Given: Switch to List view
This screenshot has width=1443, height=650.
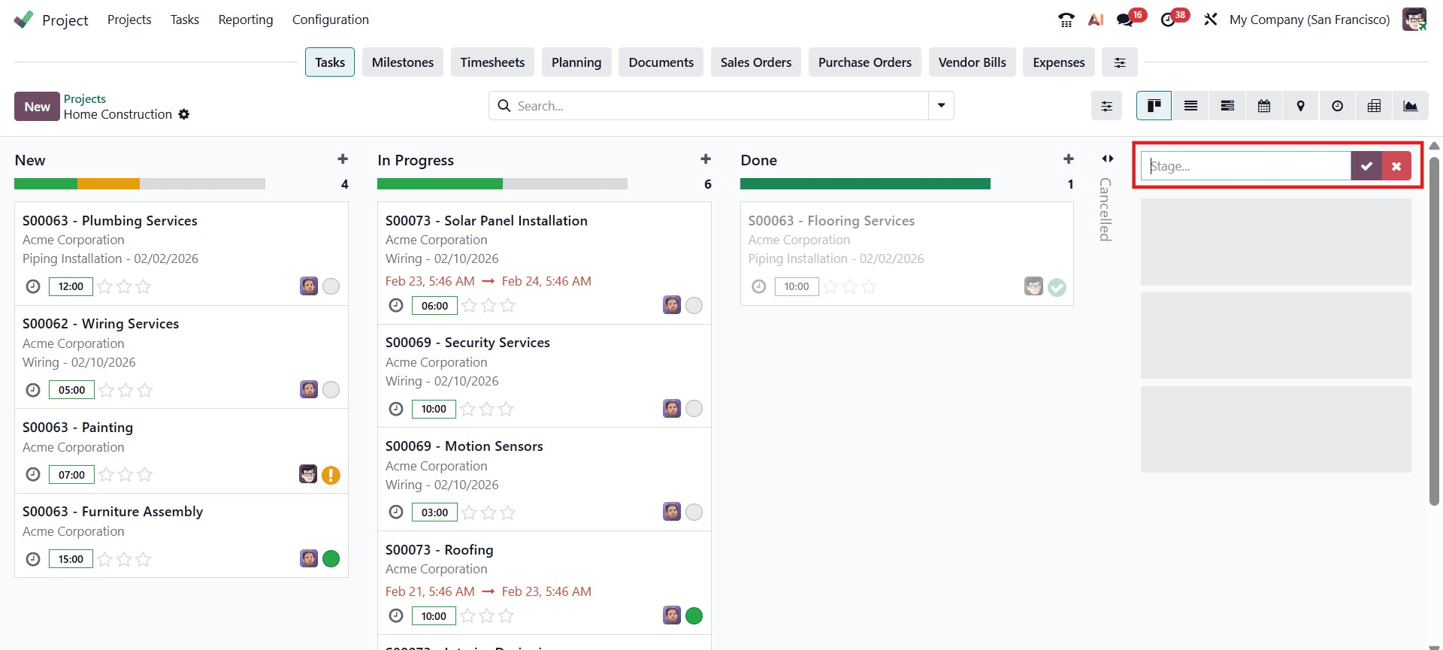Looking at the screenshot, I should click(x=1190, y=106).
